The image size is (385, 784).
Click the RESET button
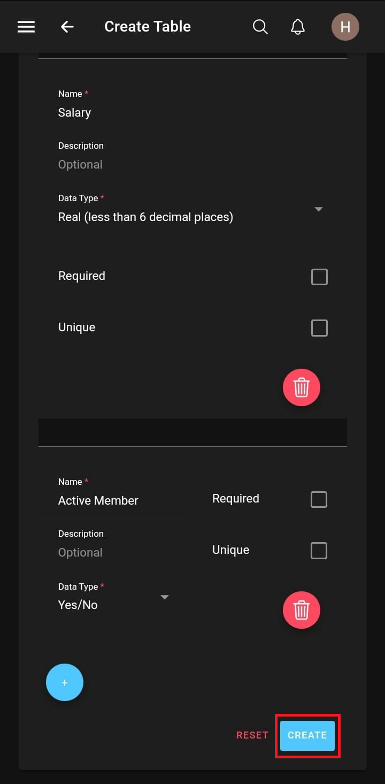pyautogui.click(x=252, y=735)
